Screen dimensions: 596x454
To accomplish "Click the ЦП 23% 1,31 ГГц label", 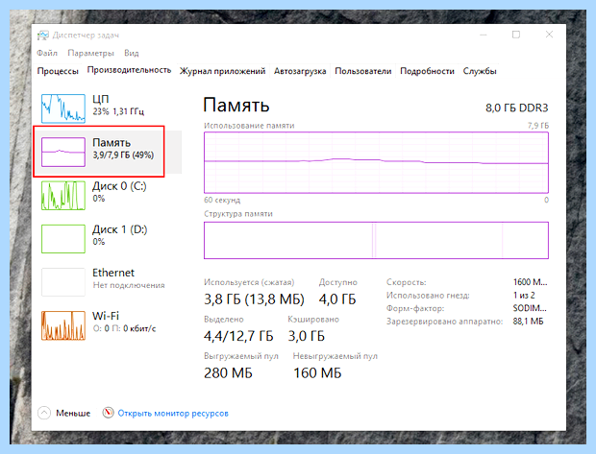I will coord(118,106).
